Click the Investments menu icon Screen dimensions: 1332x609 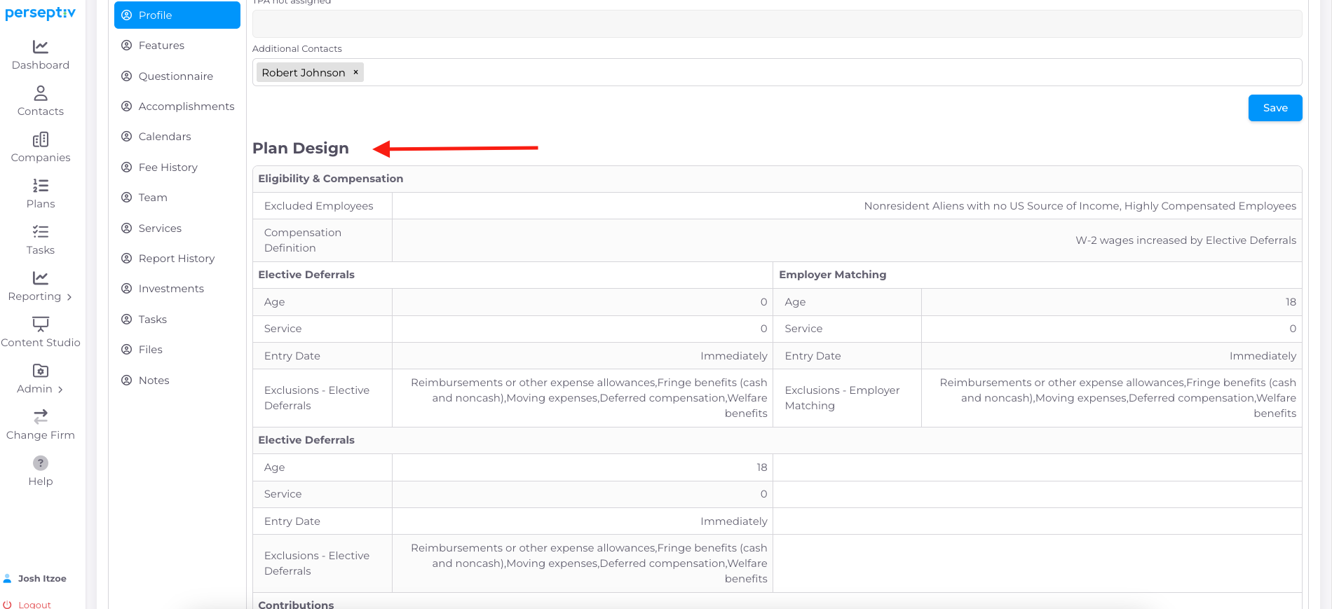tap(127, 289)
